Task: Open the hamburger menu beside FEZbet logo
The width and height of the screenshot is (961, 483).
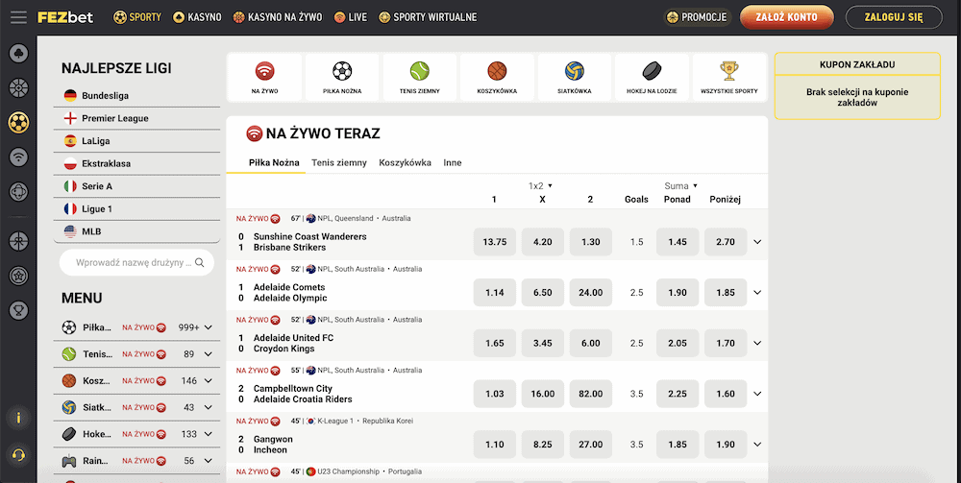Action: (18, 17)
